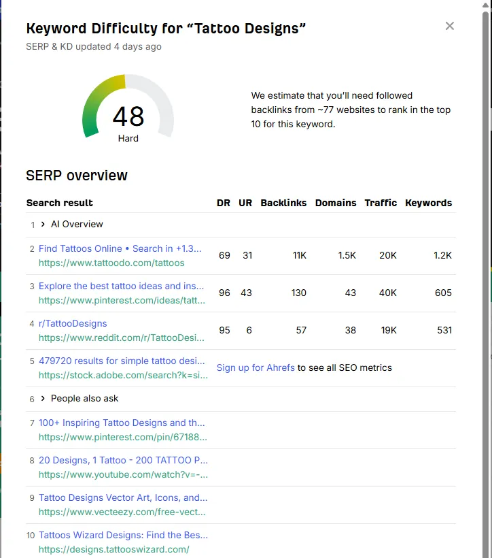Open 'Find Tattoos Online' result title
492x558 pixels.
click(x=120, y=248)
